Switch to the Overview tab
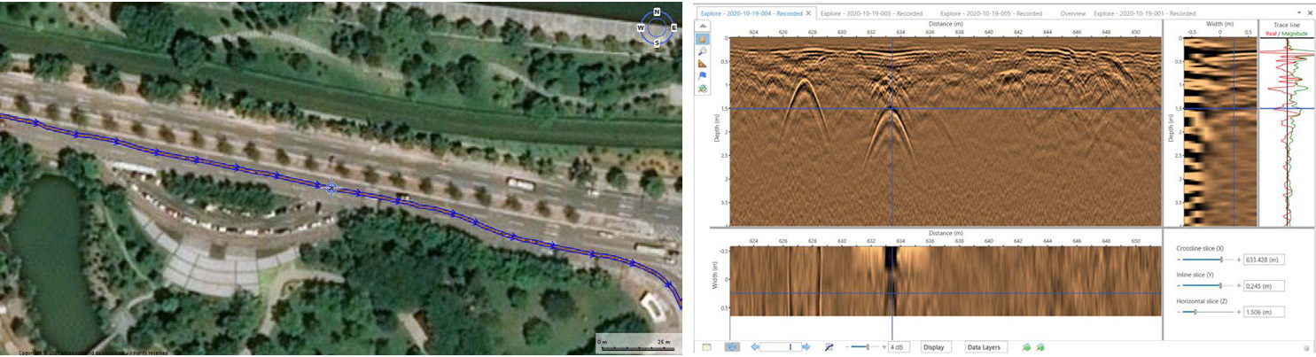 1072,13
